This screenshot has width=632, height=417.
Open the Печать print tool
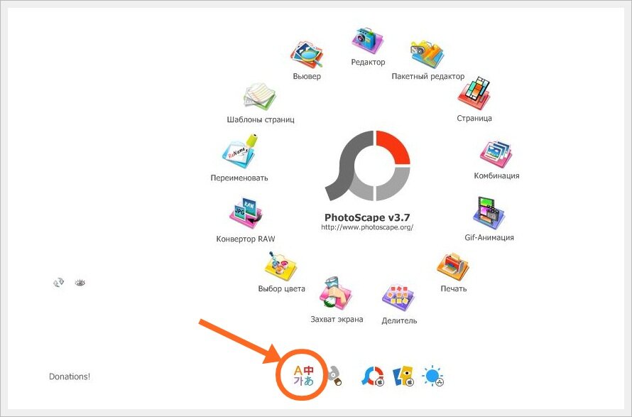tap(453, 266)
